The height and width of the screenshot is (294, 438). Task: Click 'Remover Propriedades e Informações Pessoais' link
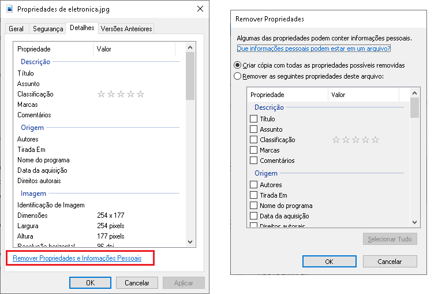(x=77, y=258)
